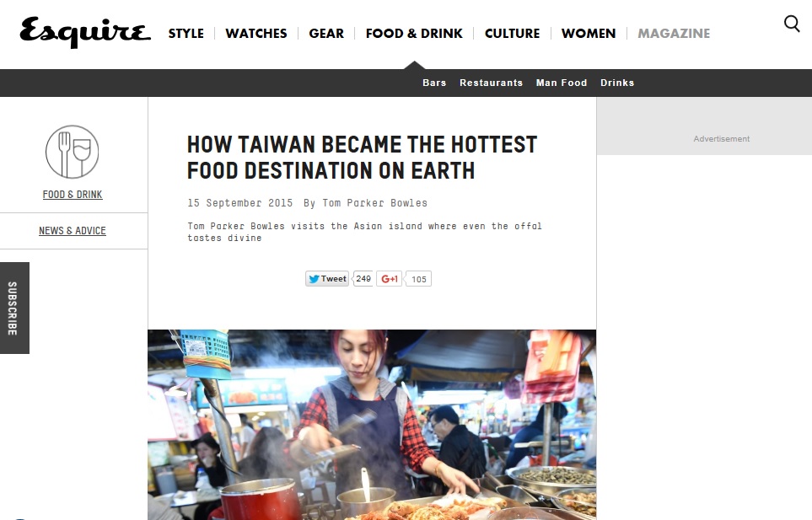The width and height of the screenshot is (812, 520).
Task: Open the WOMEN section
Action: click(589, 34)
